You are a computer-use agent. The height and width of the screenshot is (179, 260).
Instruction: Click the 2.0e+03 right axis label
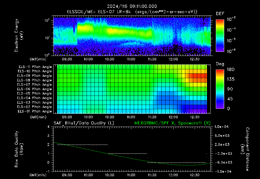click(222, 144)
